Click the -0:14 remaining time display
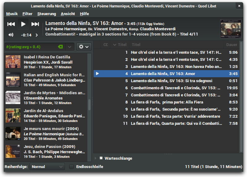 tap(26, 35)
